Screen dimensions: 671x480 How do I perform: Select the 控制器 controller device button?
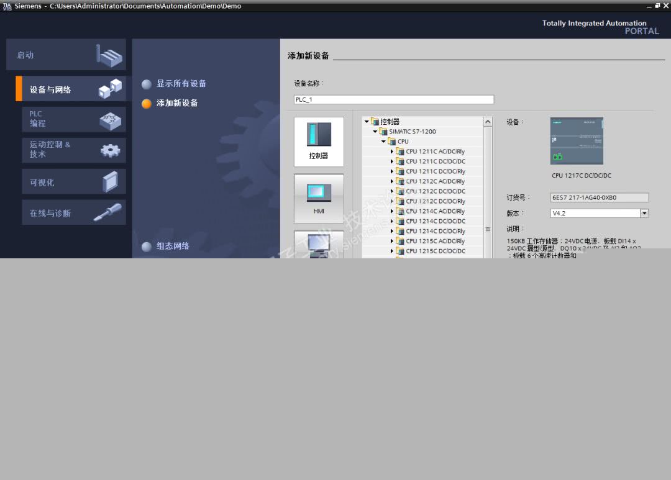click(x=319, y=142)
